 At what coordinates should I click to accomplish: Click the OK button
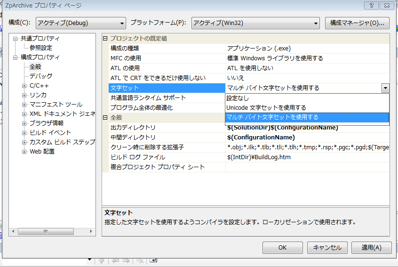click(x=283, y=247)
